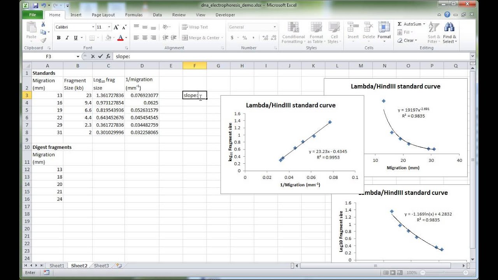This screenshot has height=280, width=498.
Task: Click in the formula bar text 'slope:'
Action: click(123, 56)
